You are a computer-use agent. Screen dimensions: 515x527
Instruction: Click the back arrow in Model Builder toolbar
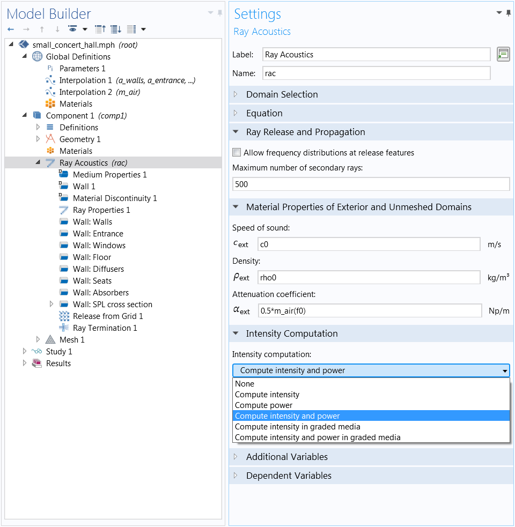11,29
